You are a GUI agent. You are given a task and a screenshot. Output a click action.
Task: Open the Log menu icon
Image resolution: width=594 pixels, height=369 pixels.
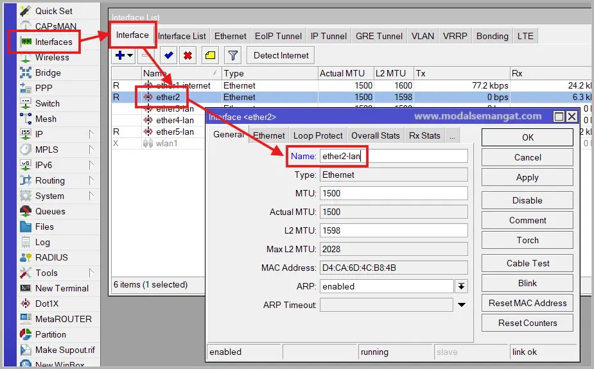(26, 242)
